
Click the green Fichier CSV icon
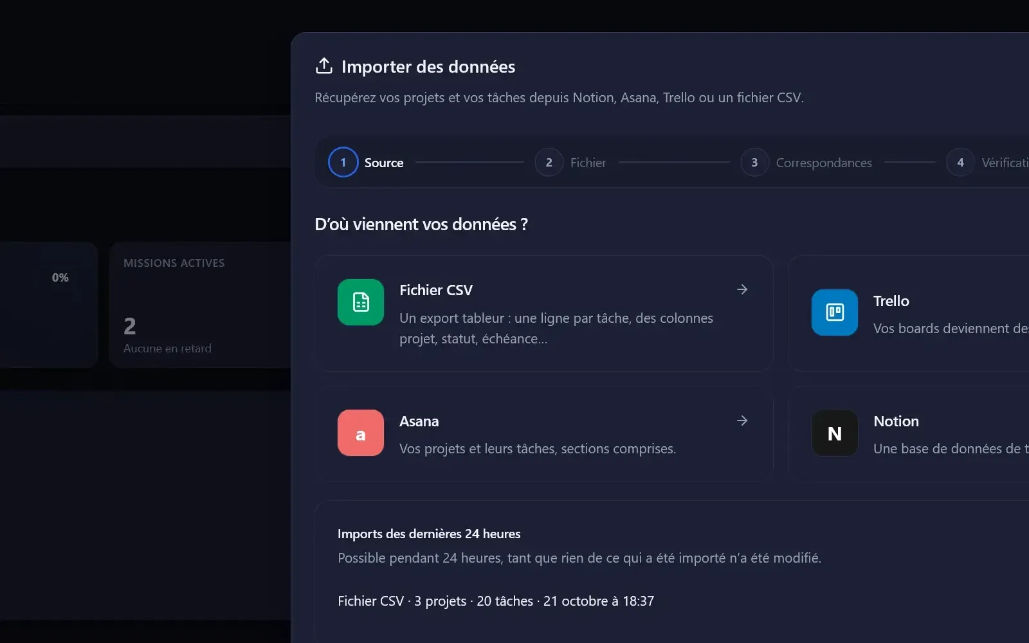click(x=361, y=302)
